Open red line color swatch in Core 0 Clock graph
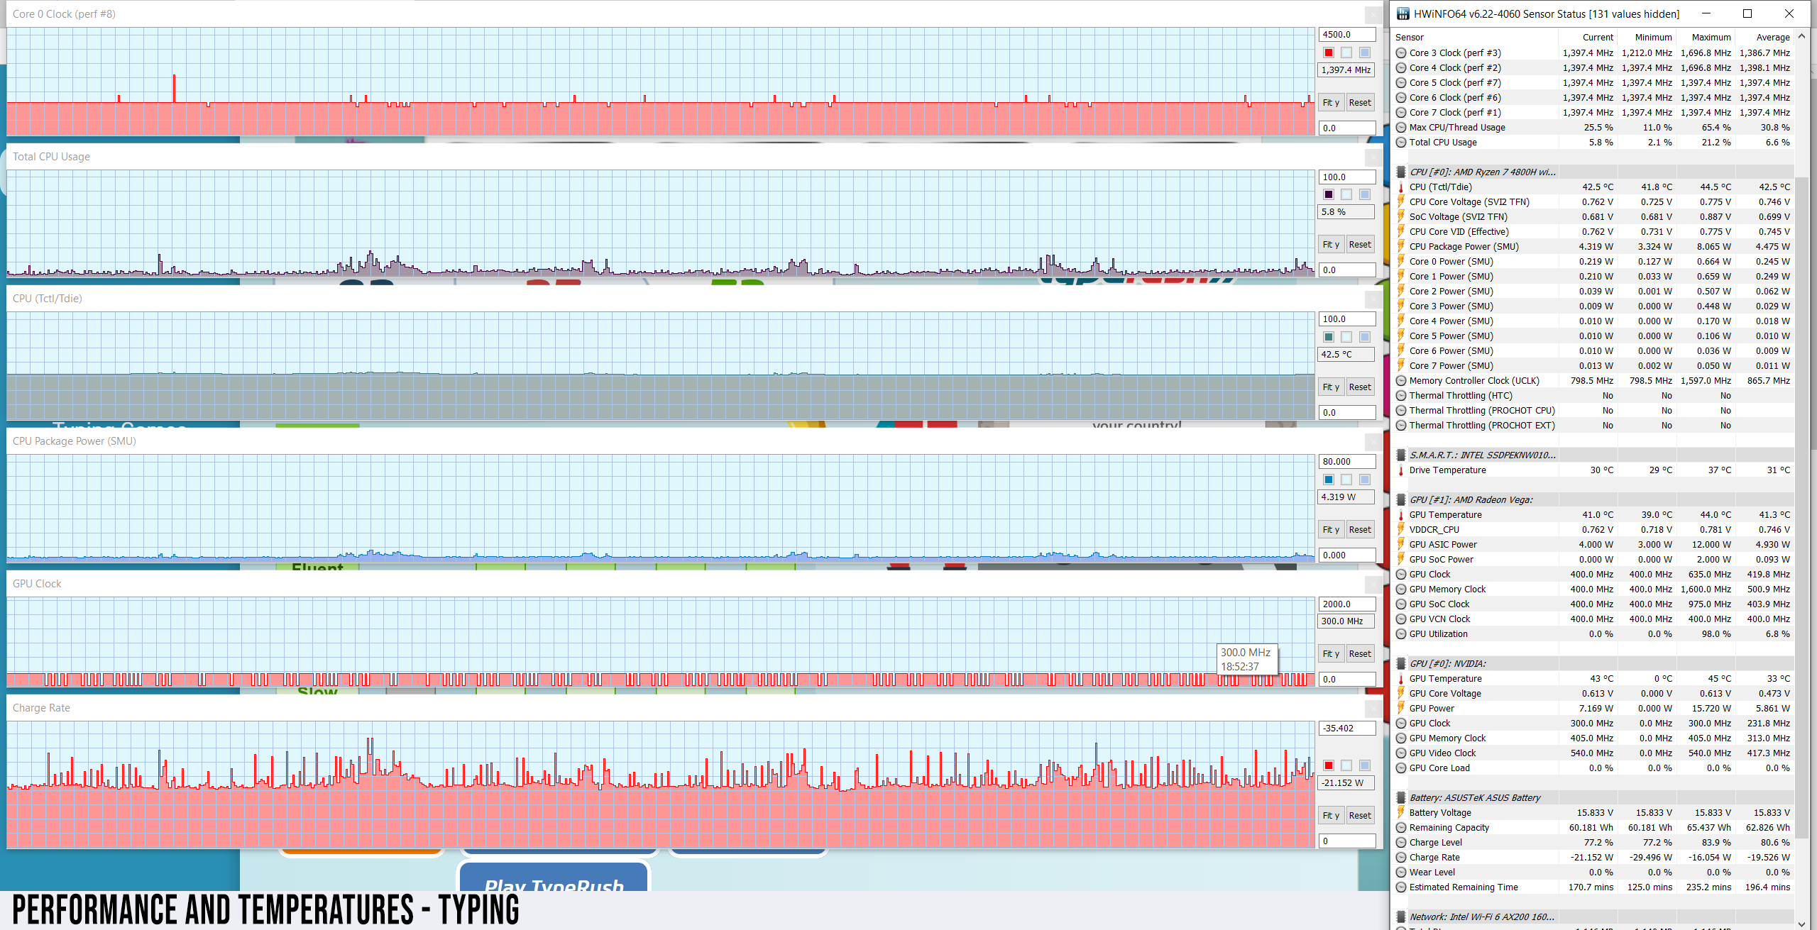Image resolution: width=1817 pixels, height=930 pixels. tap(1329, 52)
